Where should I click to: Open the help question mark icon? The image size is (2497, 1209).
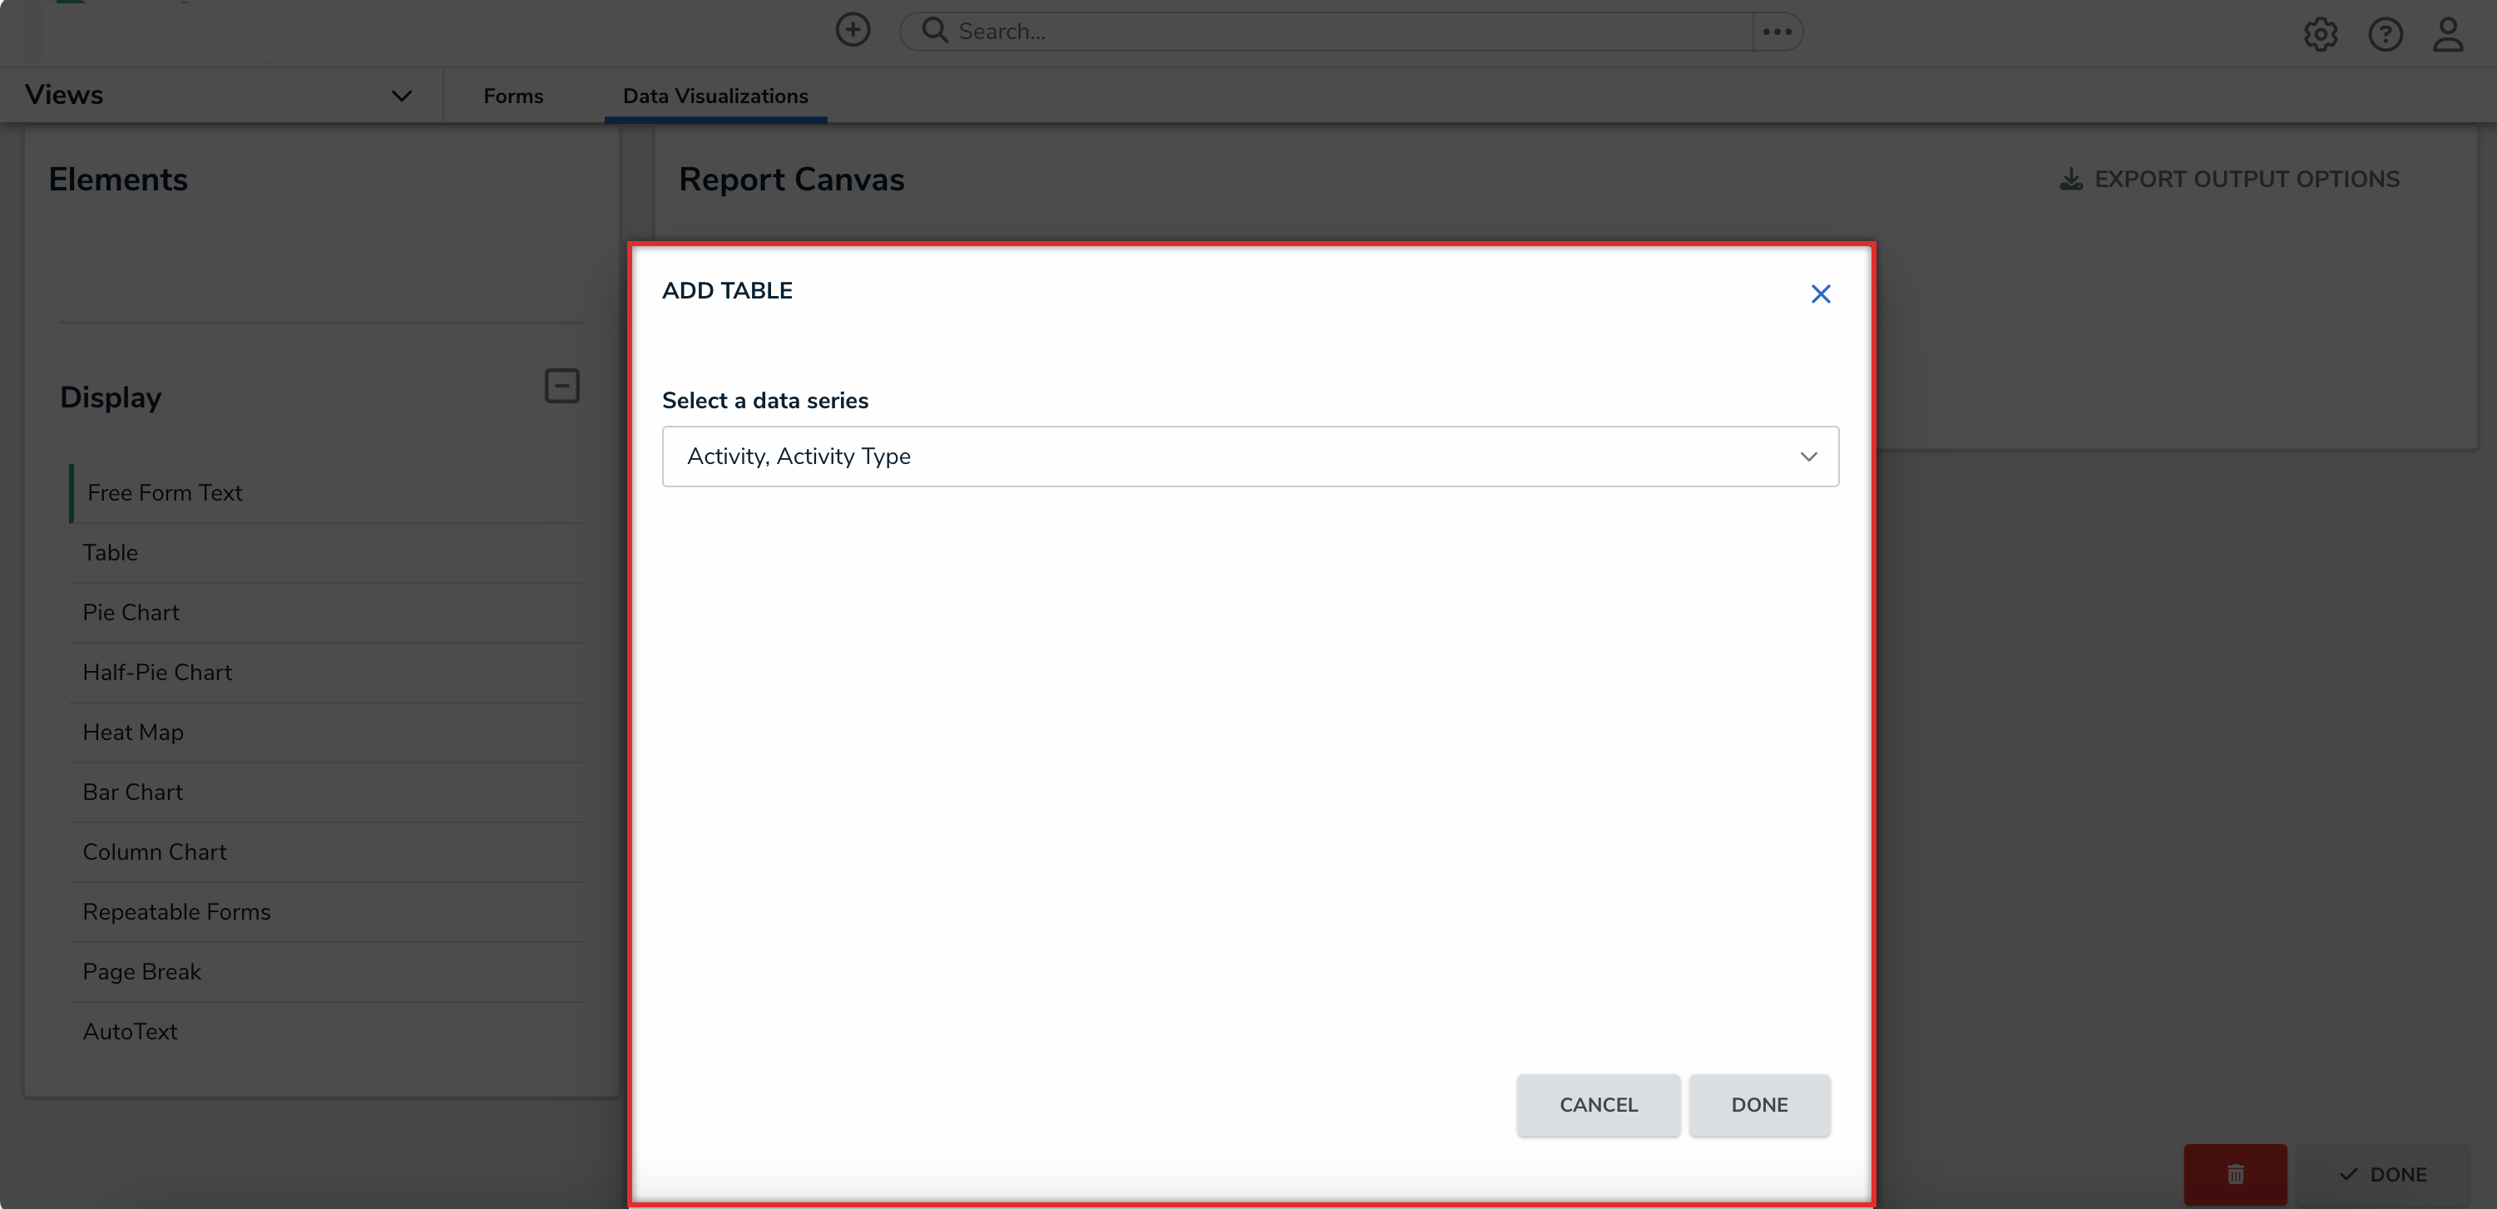click(x=2385, y=34)
